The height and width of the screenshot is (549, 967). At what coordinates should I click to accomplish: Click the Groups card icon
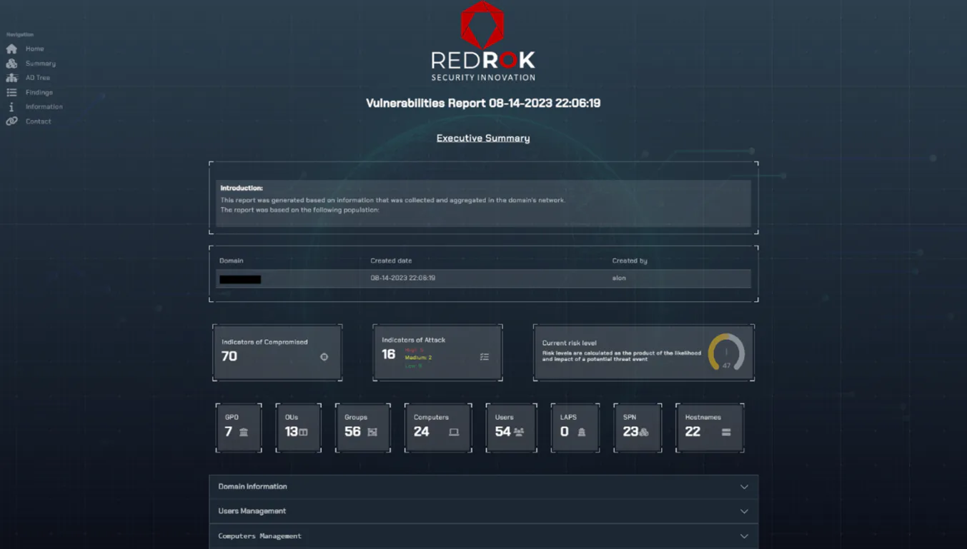pos(372,432)
